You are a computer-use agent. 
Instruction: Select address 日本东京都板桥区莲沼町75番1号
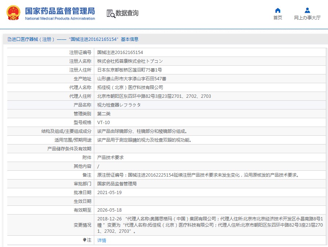[130, 70]
